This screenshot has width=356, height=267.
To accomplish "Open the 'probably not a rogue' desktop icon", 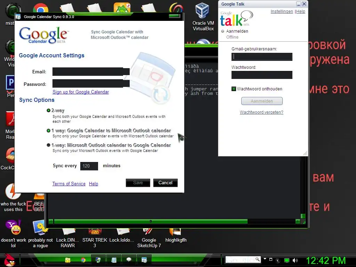I will [x=40, y=234].
